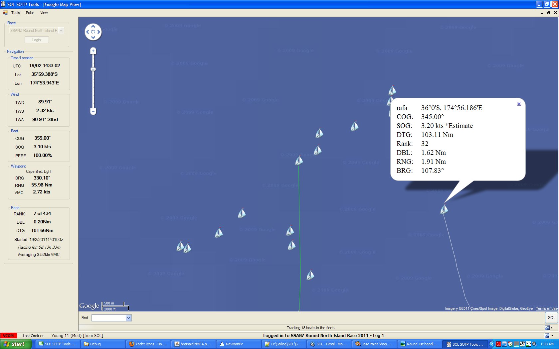
Task: Open the Tools menu
Action: pos(16,13)
